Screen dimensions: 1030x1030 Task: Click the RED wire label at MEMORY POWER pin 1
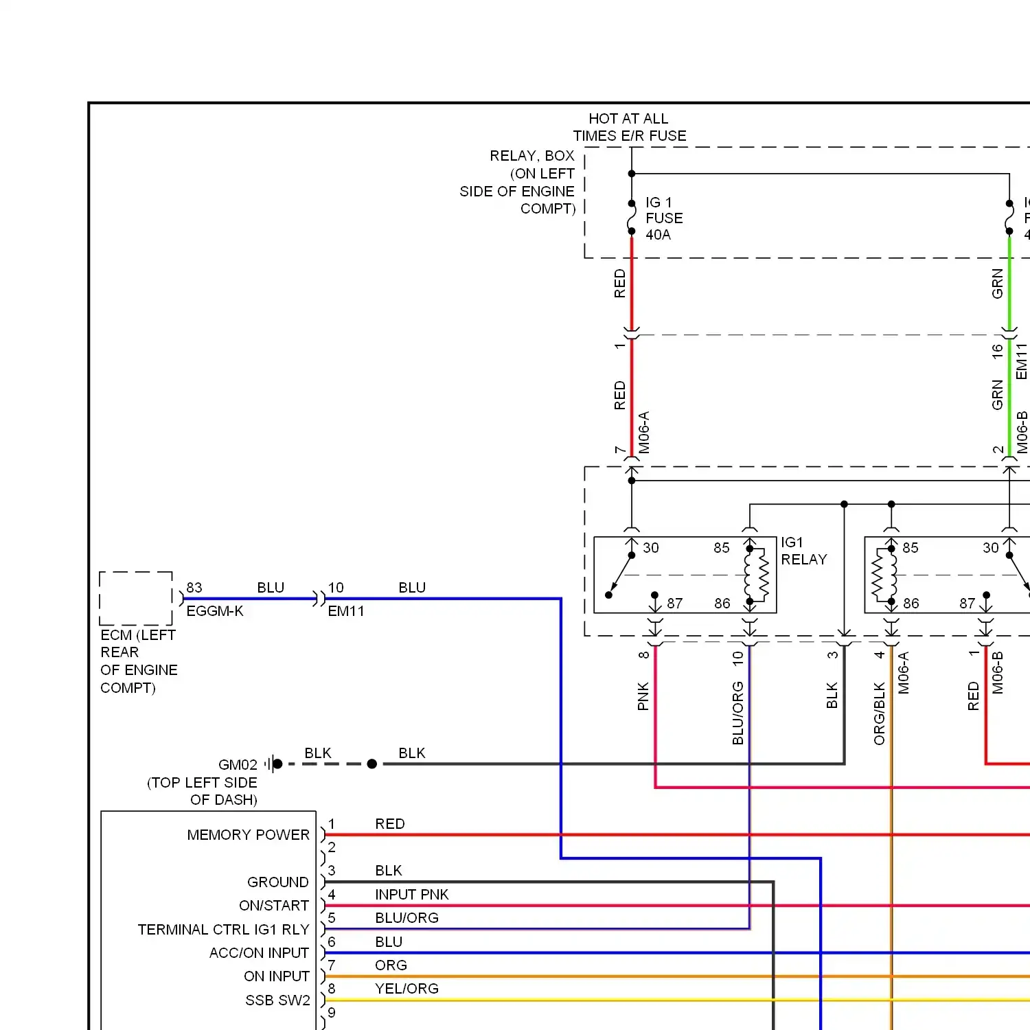(390, 824)
